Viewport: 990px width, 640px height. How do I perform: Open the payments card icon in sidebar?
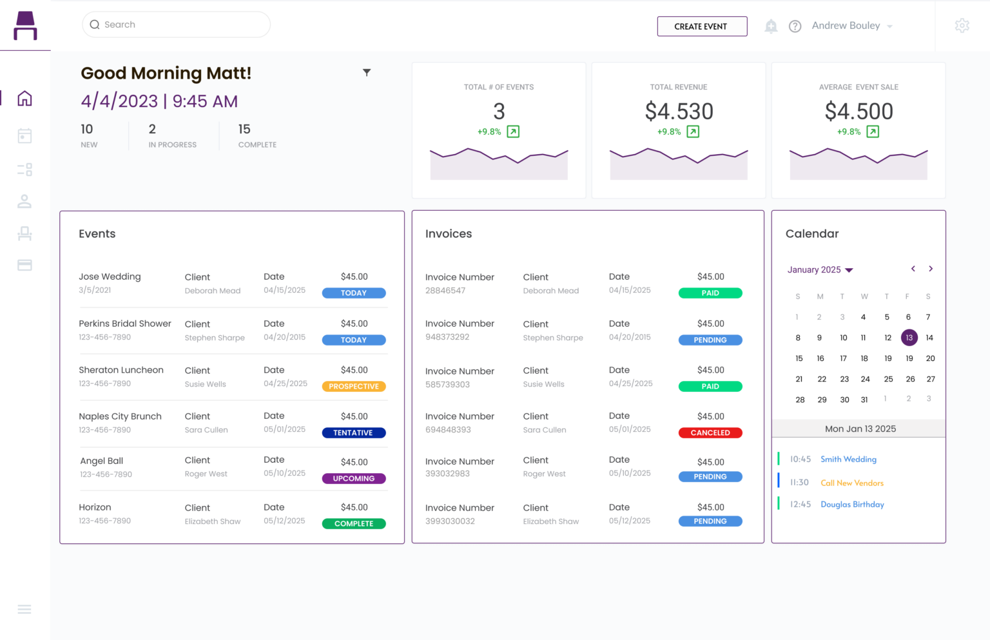tap(24, 265)
